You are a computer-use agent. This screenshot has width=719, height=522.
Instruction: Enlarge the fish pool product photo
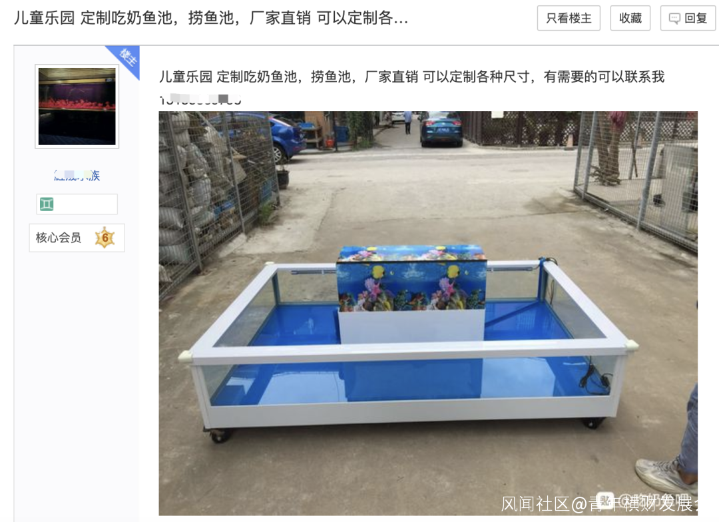tap(428, 314)
